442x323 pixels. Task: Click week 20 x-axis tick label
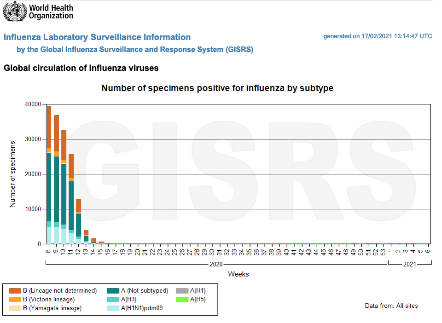(137, 252)
